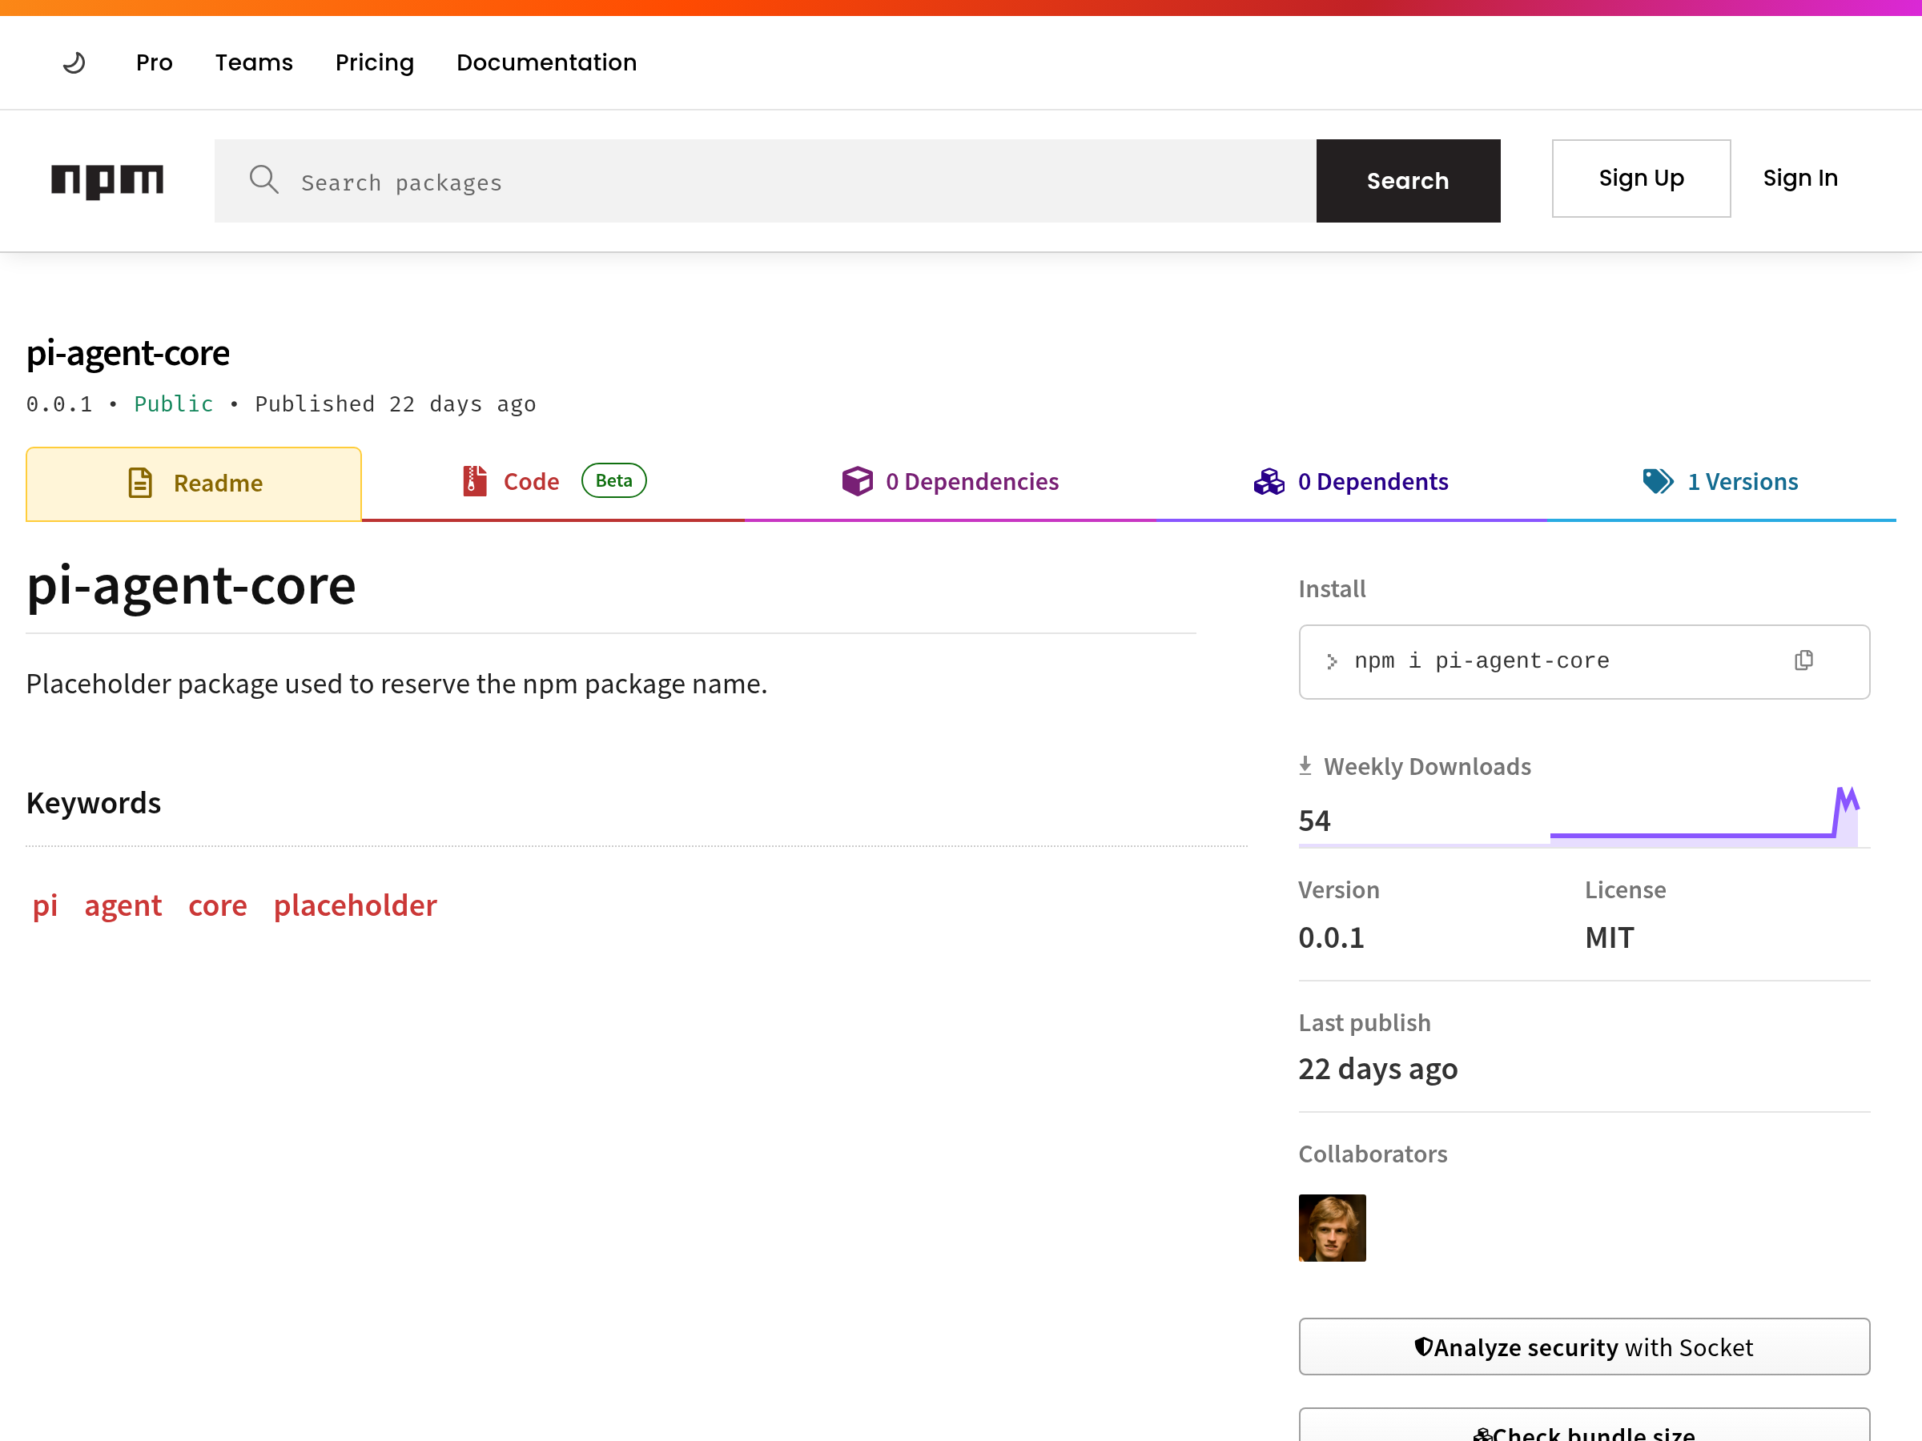Click the pi keyword link
Screen dimensions: 1922x1441
click(x=45, y=905)
